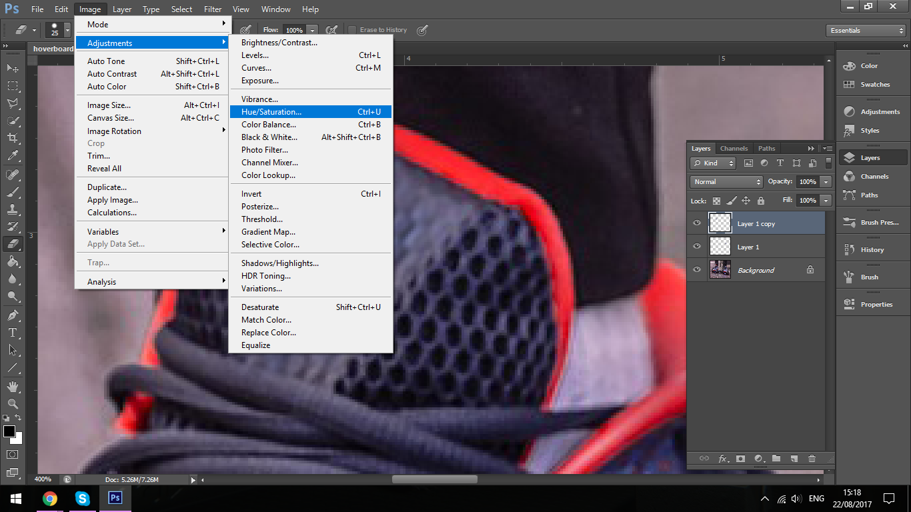Screen dimensions: 911x512
Task: Hide Layer 1 copy visibility eye
Action: pyautogui.click(x=697, y=223)
